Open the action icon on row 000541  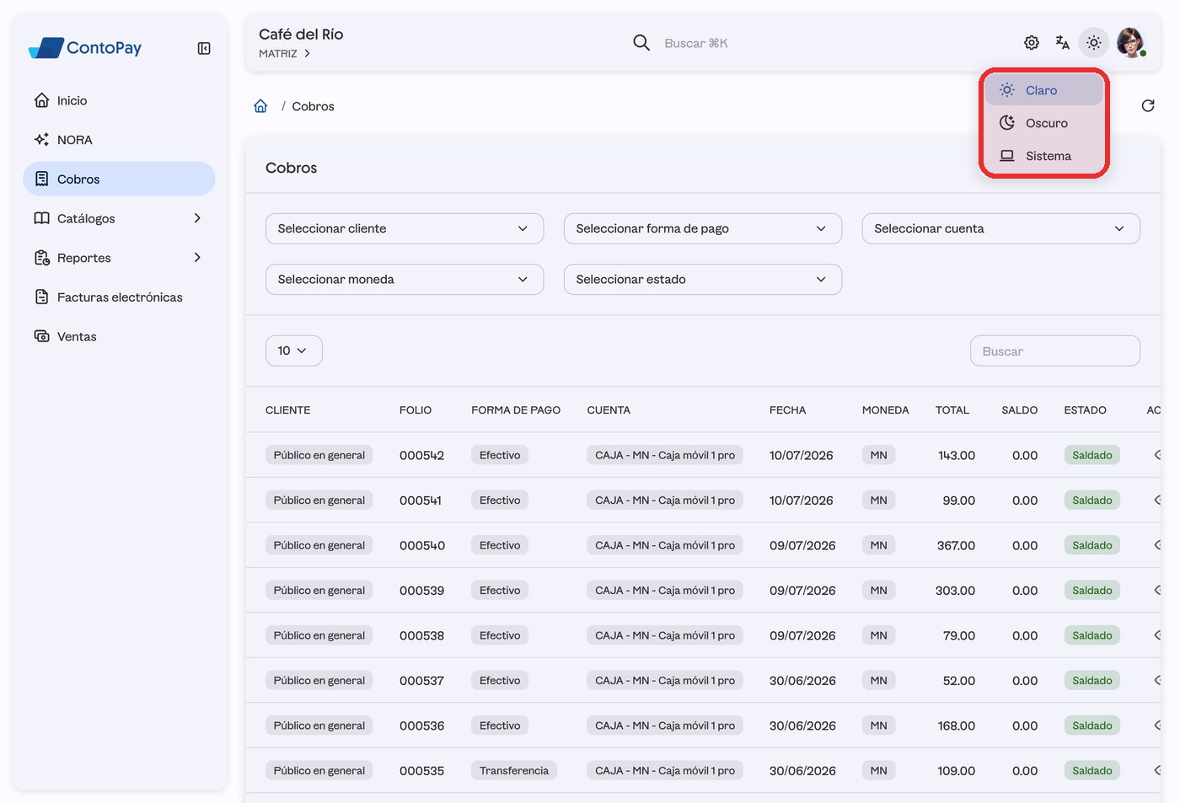point(1158,500)
